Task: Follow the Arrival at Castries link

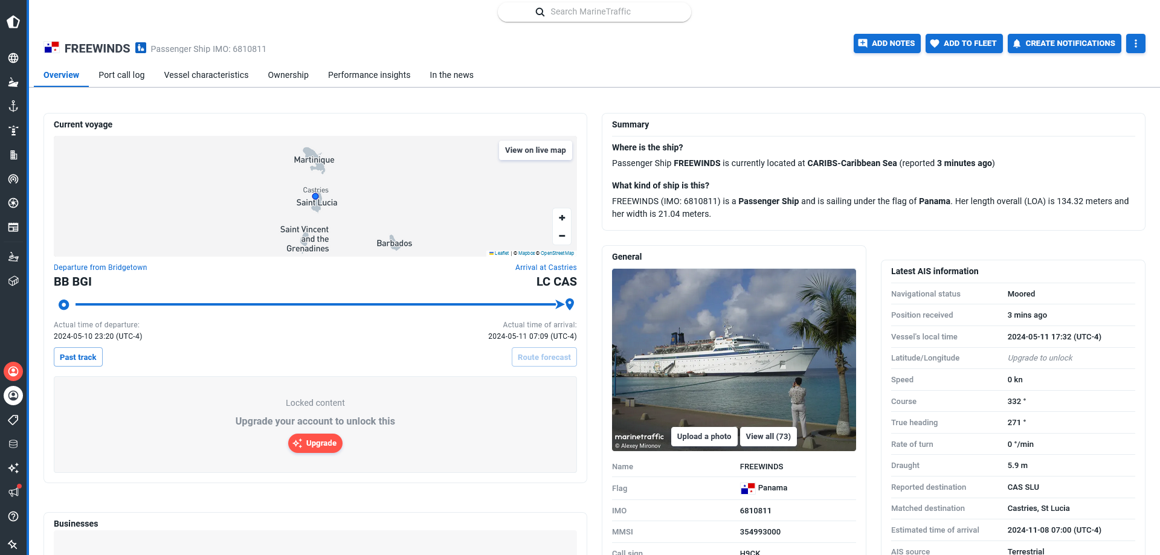Action: pos(546,268)
